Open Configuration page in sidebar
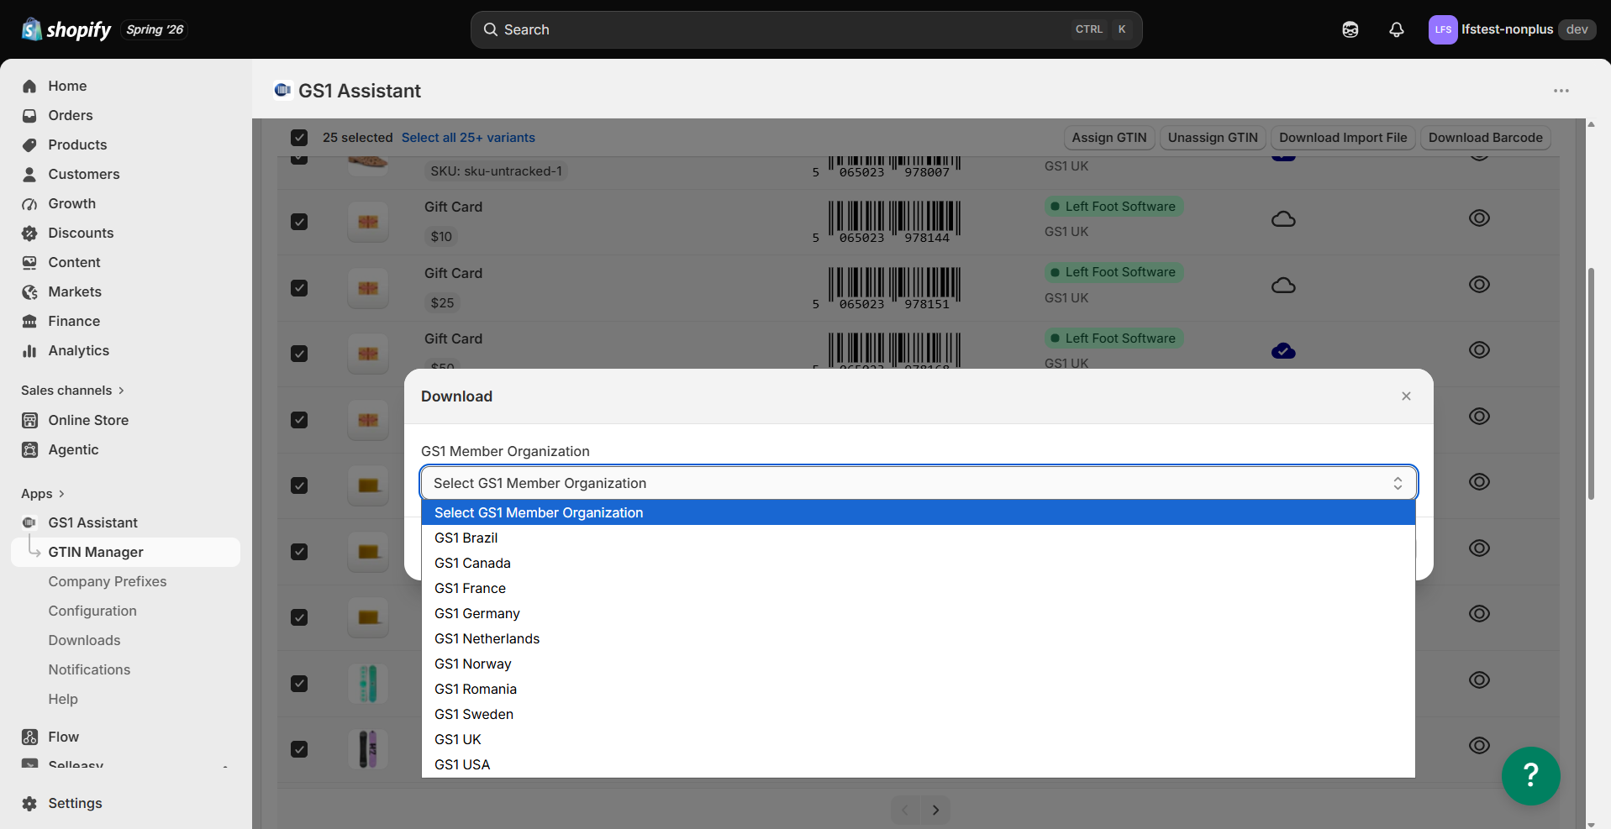 (92, 611)
